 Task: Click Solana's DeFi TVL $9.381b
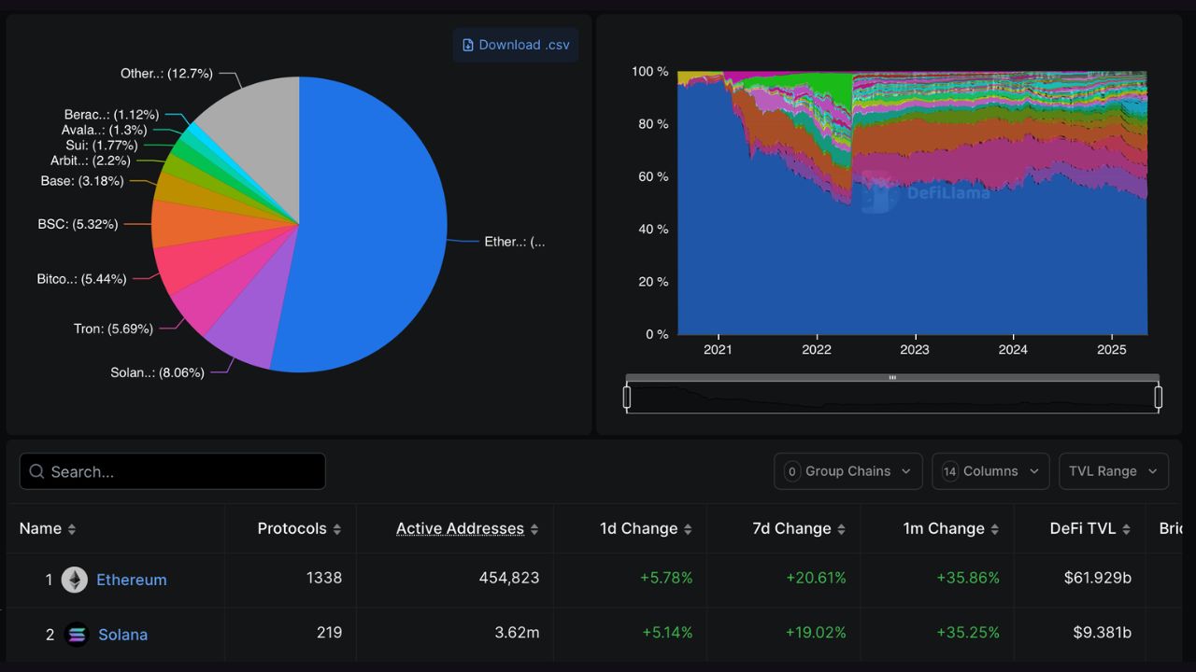[1103, 633]
